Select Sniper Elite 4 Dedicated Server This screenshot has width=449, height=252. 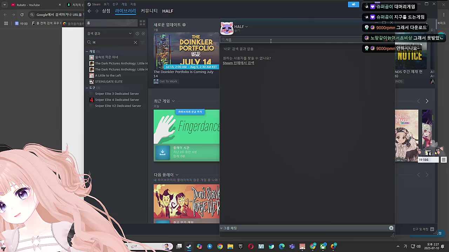114,100
